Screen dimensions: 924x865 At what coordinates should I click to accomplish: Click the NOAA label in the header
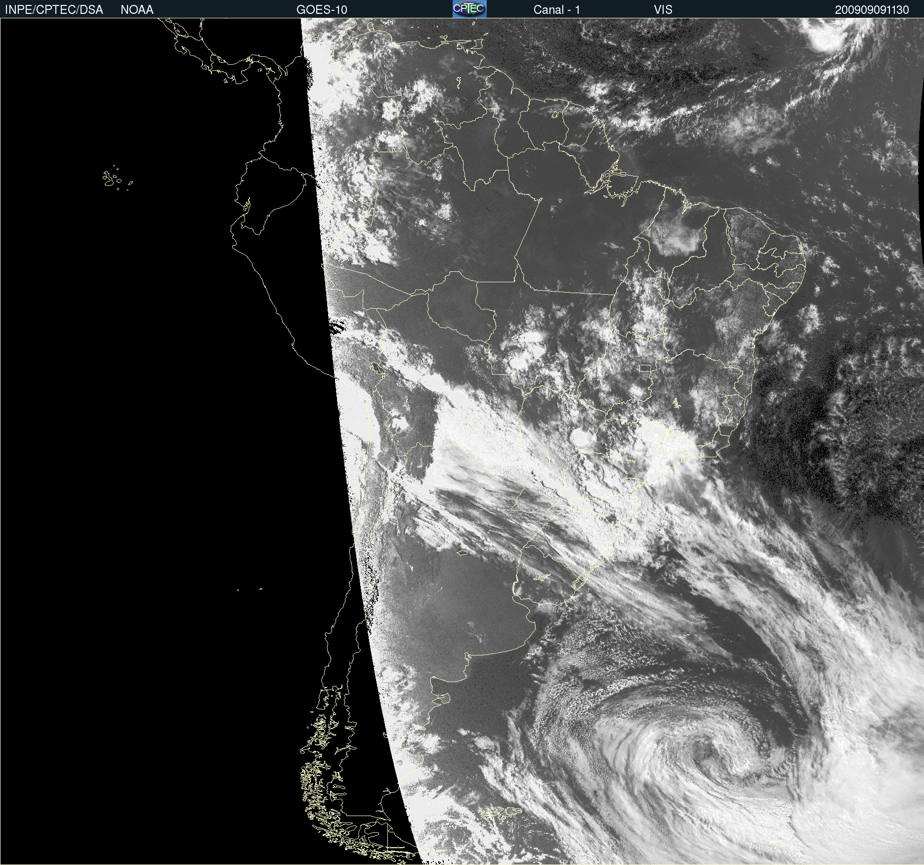(x=137, y=10)
